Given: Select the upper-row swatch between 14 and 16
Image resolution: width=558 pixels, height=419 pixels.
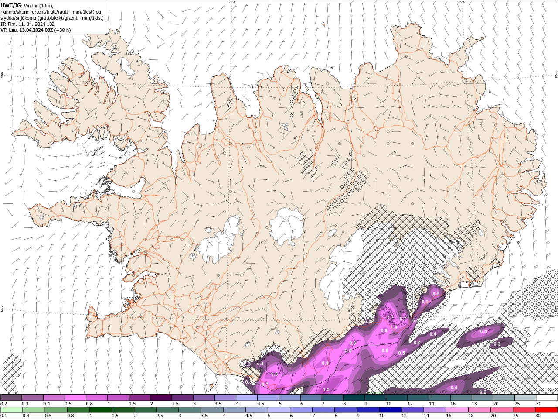Looking at the screenshot, I should [x=440, y=398].
